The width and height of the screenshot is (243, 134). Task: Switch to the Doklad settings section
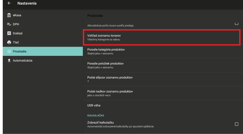17,33
